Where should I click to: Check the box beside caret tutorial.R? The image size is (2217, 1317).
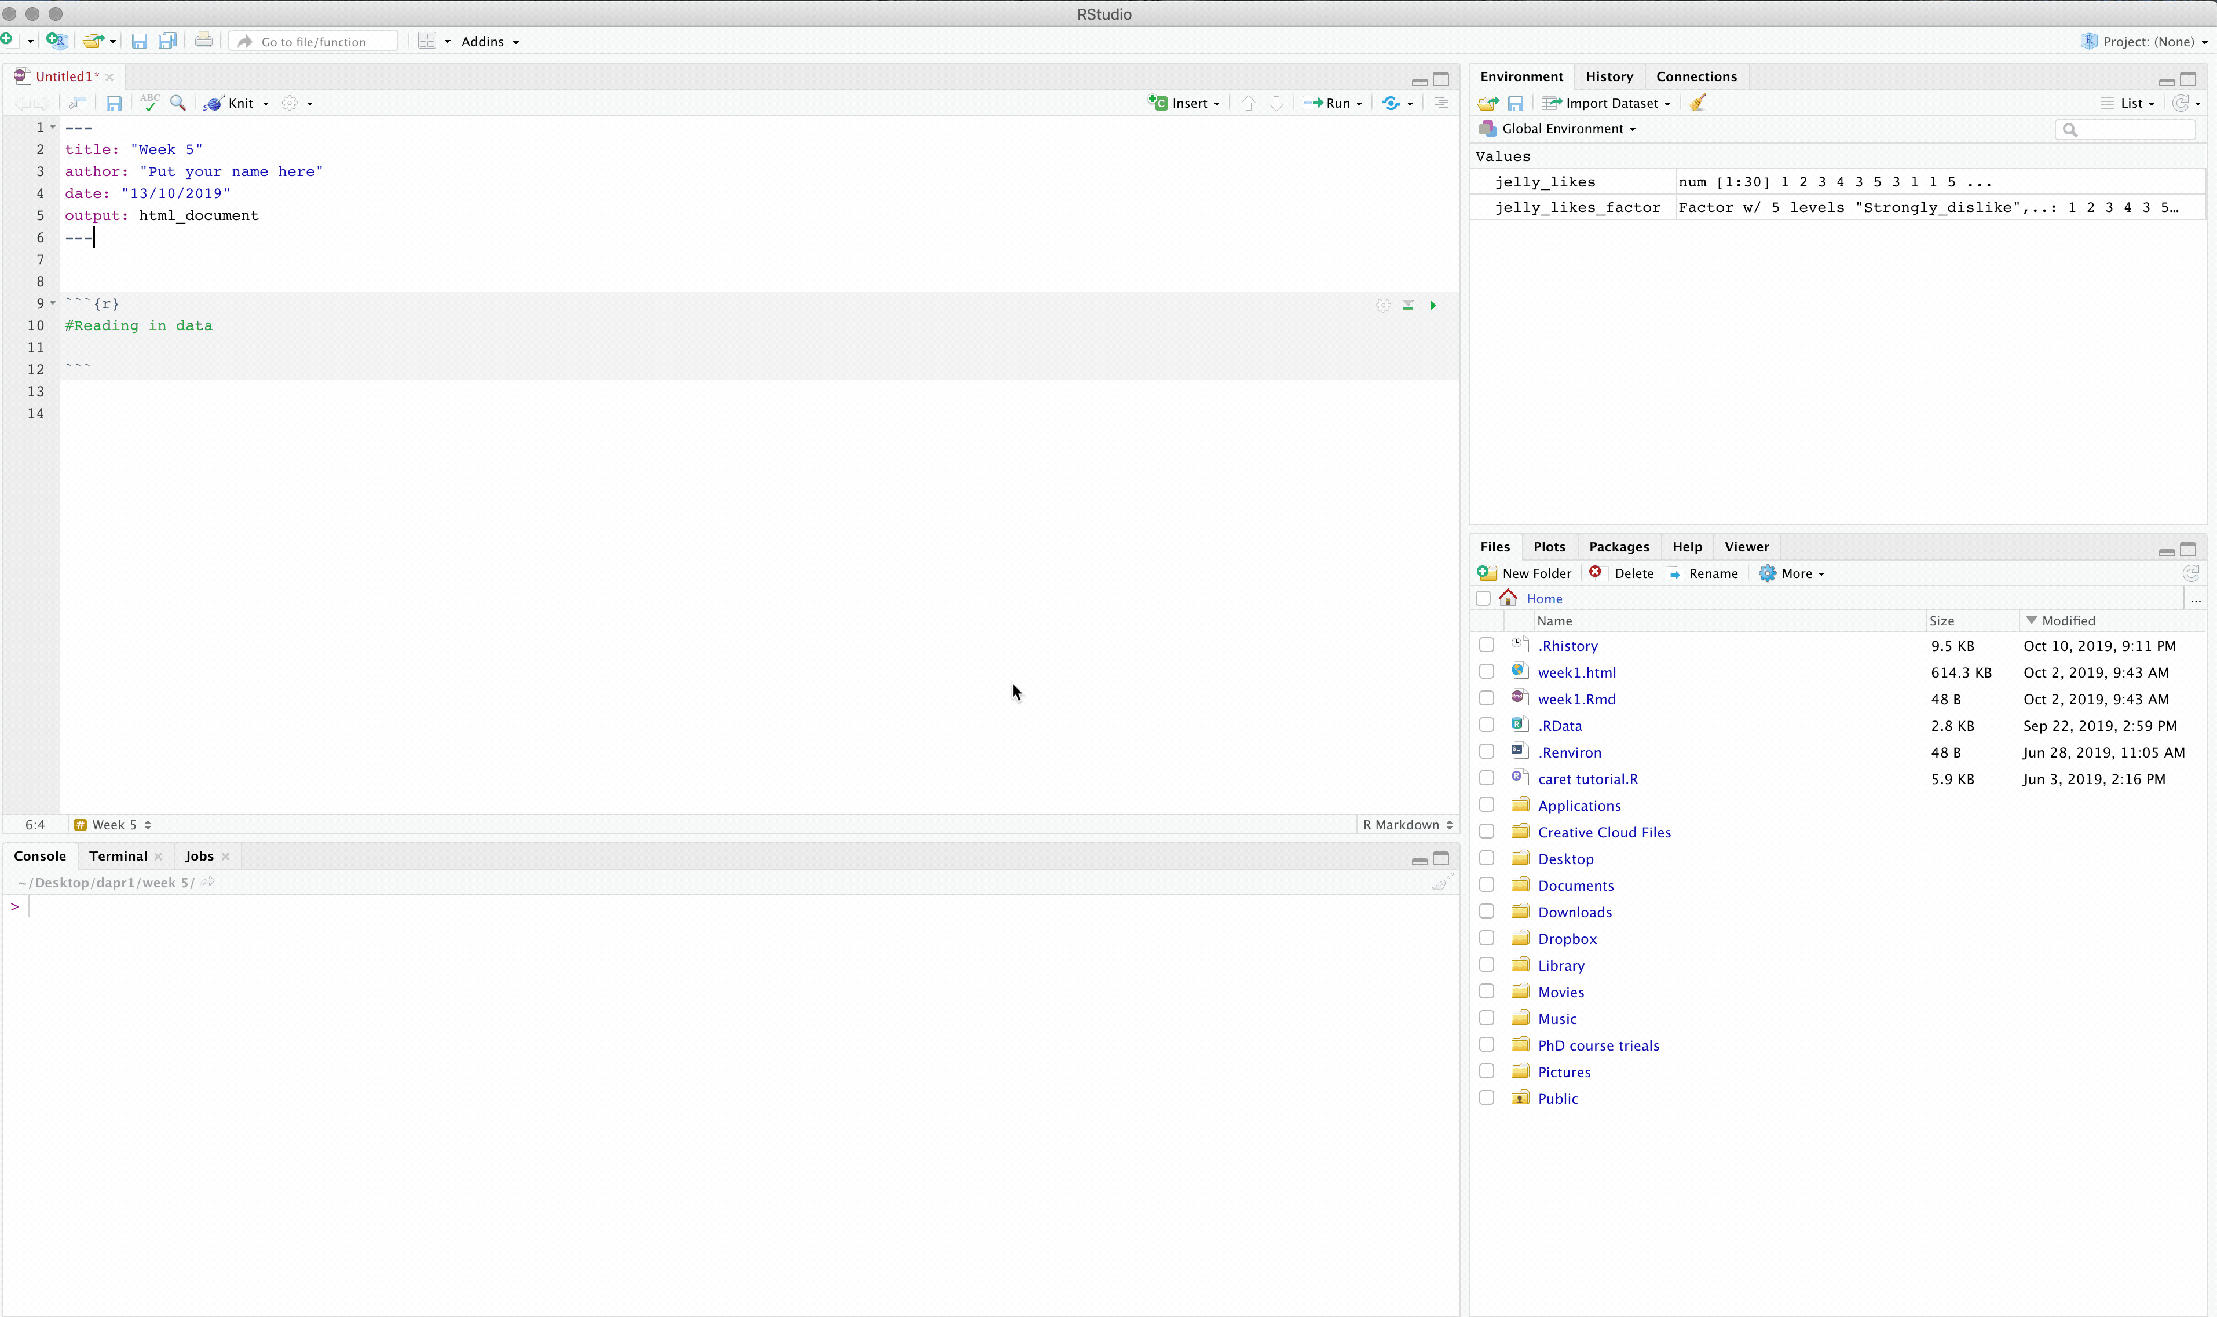tap(1487, 778)
